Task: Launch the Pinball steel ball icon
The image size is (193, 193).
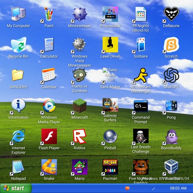Action: [x=110, y=136]
